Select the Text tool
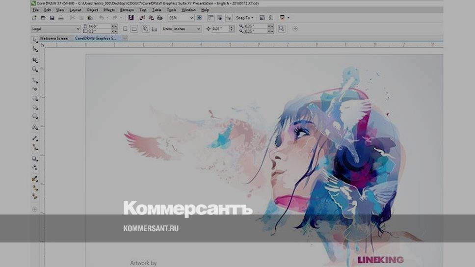Image resolution: width=475 pixels, height=267 pixels. click(x=35, y=127)
